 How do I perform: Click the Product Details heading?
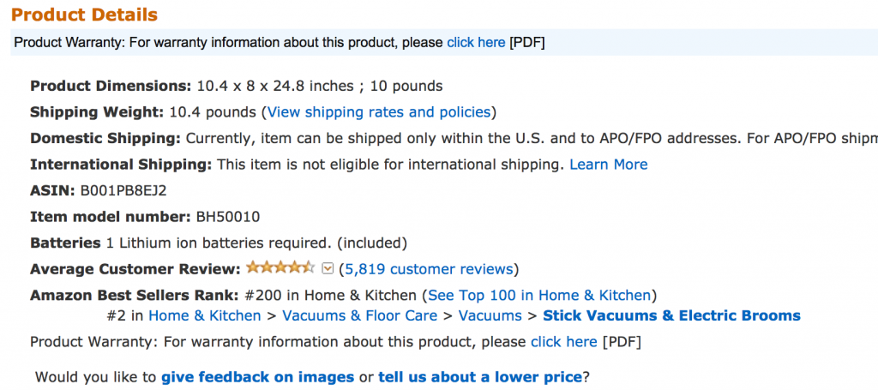coord(84,15)
